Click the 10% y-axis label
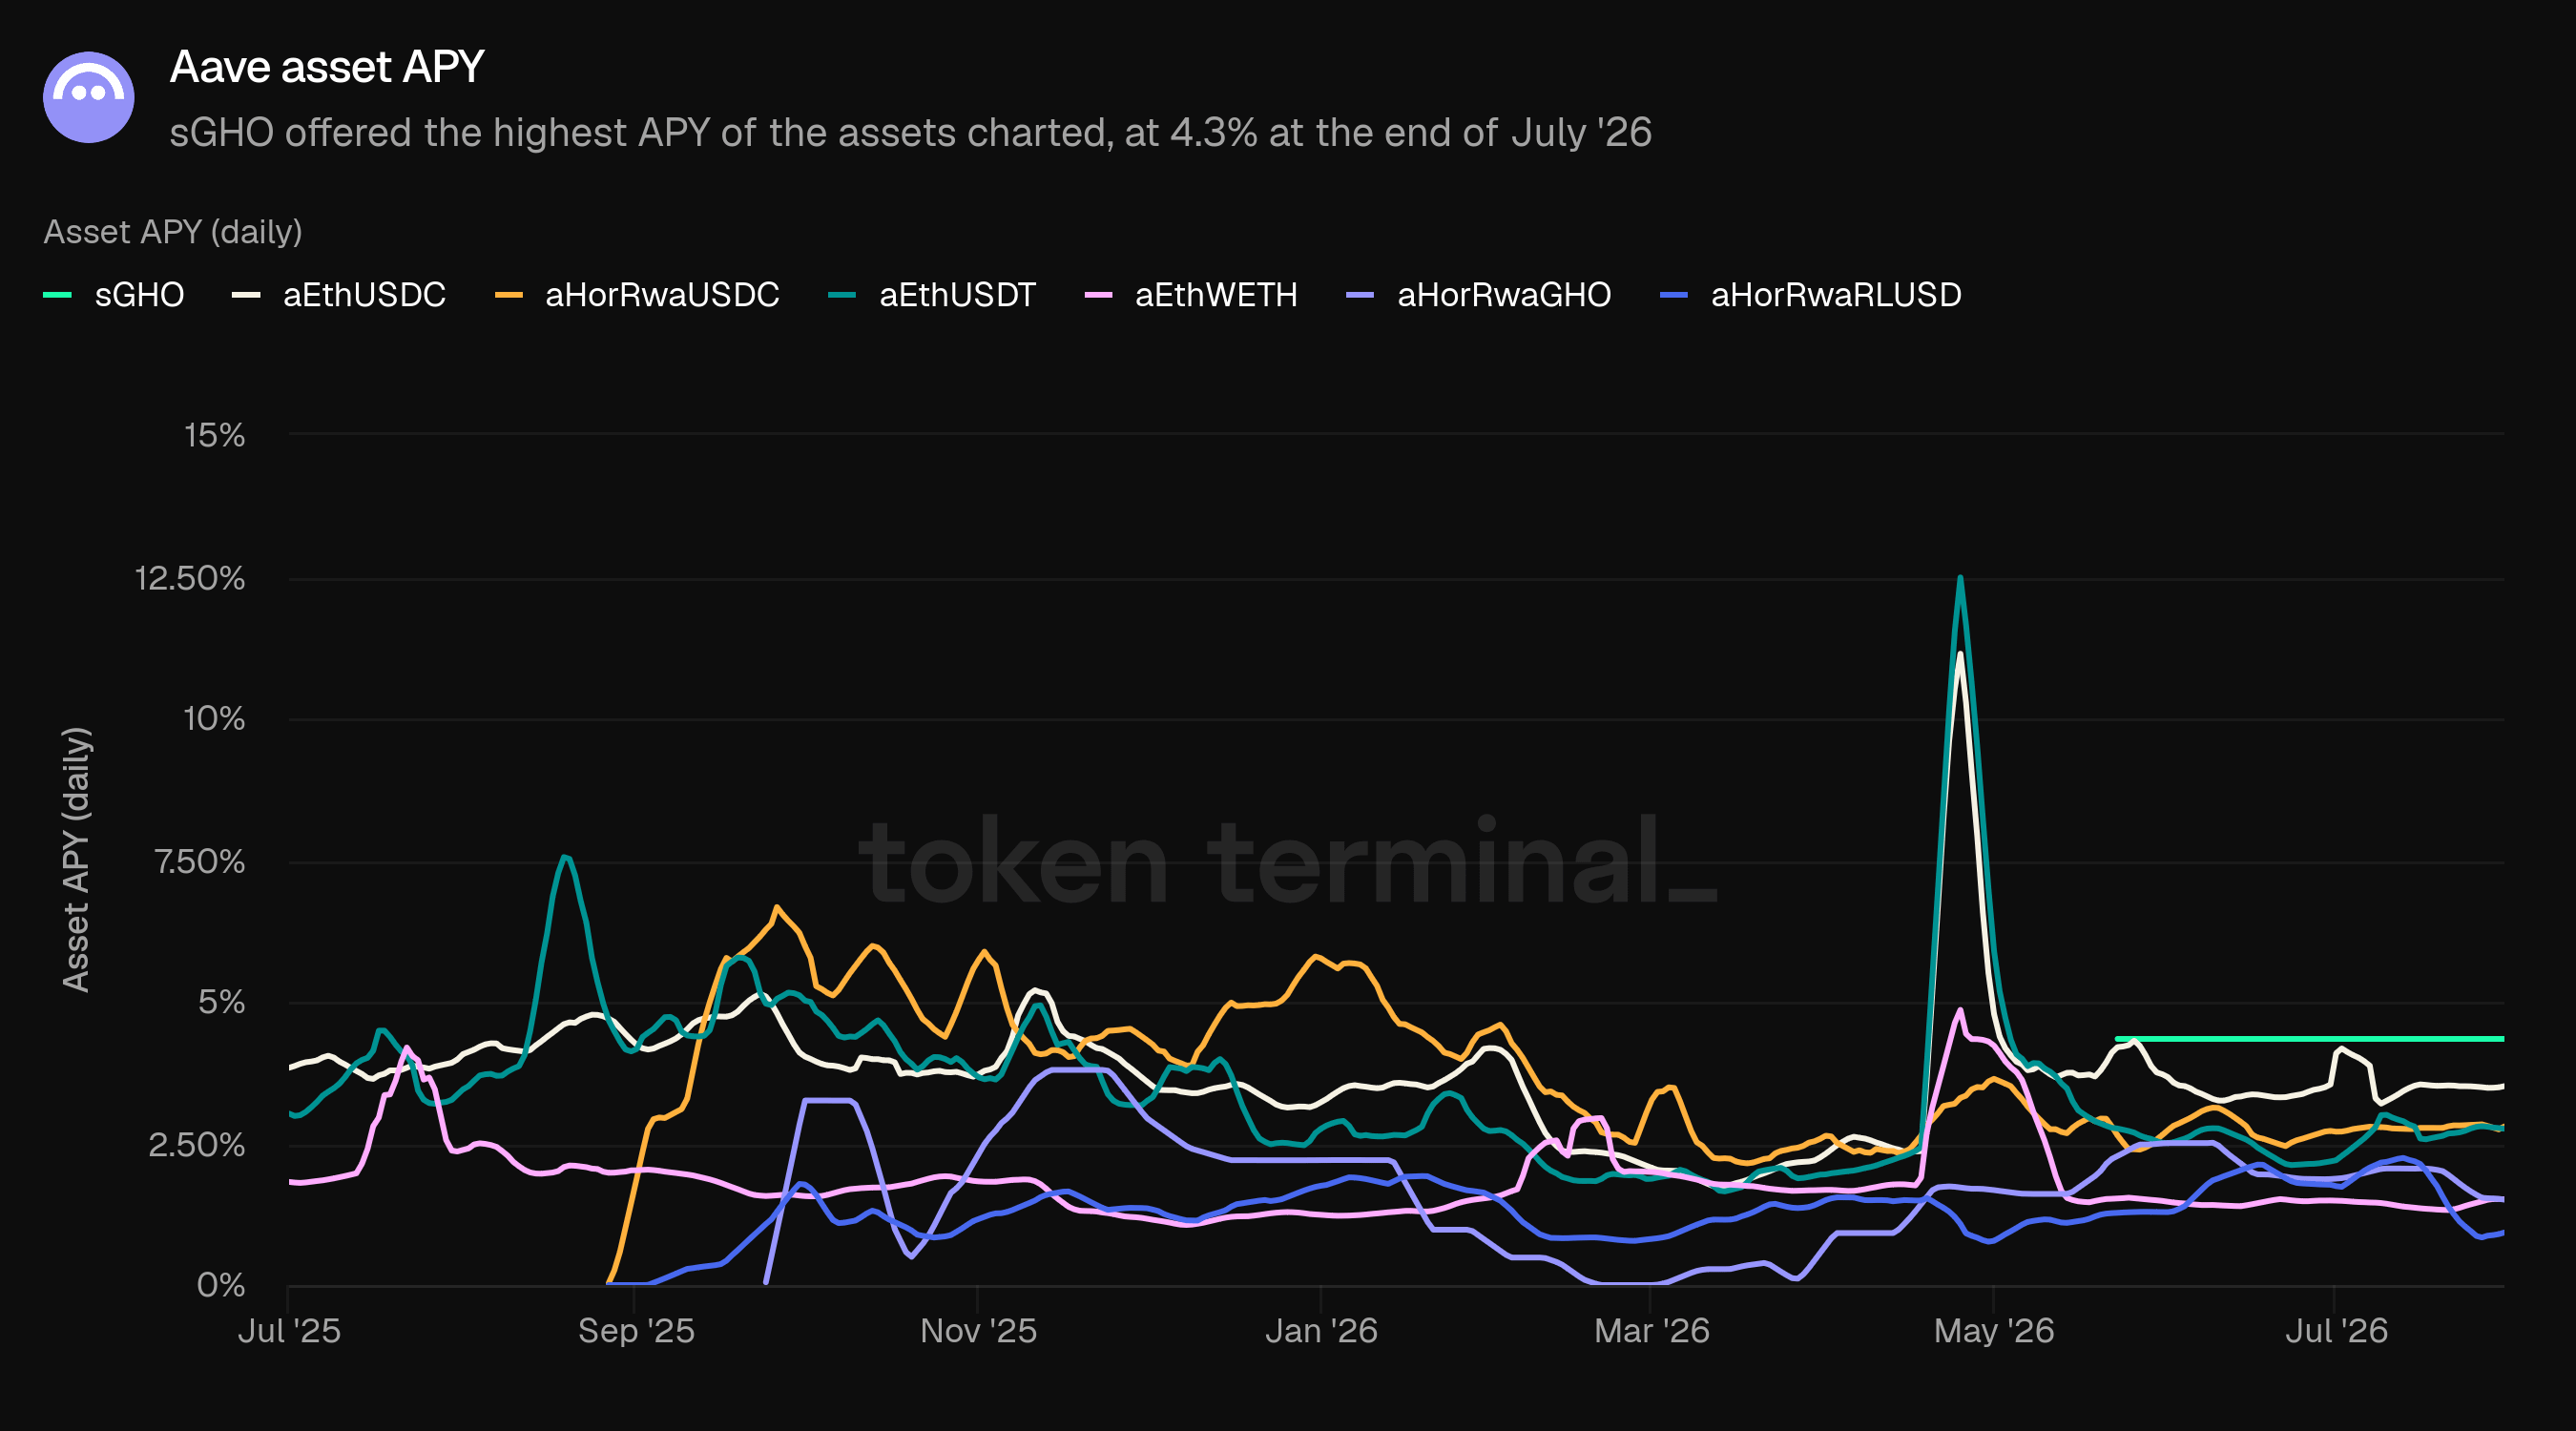Image resolution: width=2576 pixels, height=1431 pixels. pyautogui.click(x=214, y=719)
